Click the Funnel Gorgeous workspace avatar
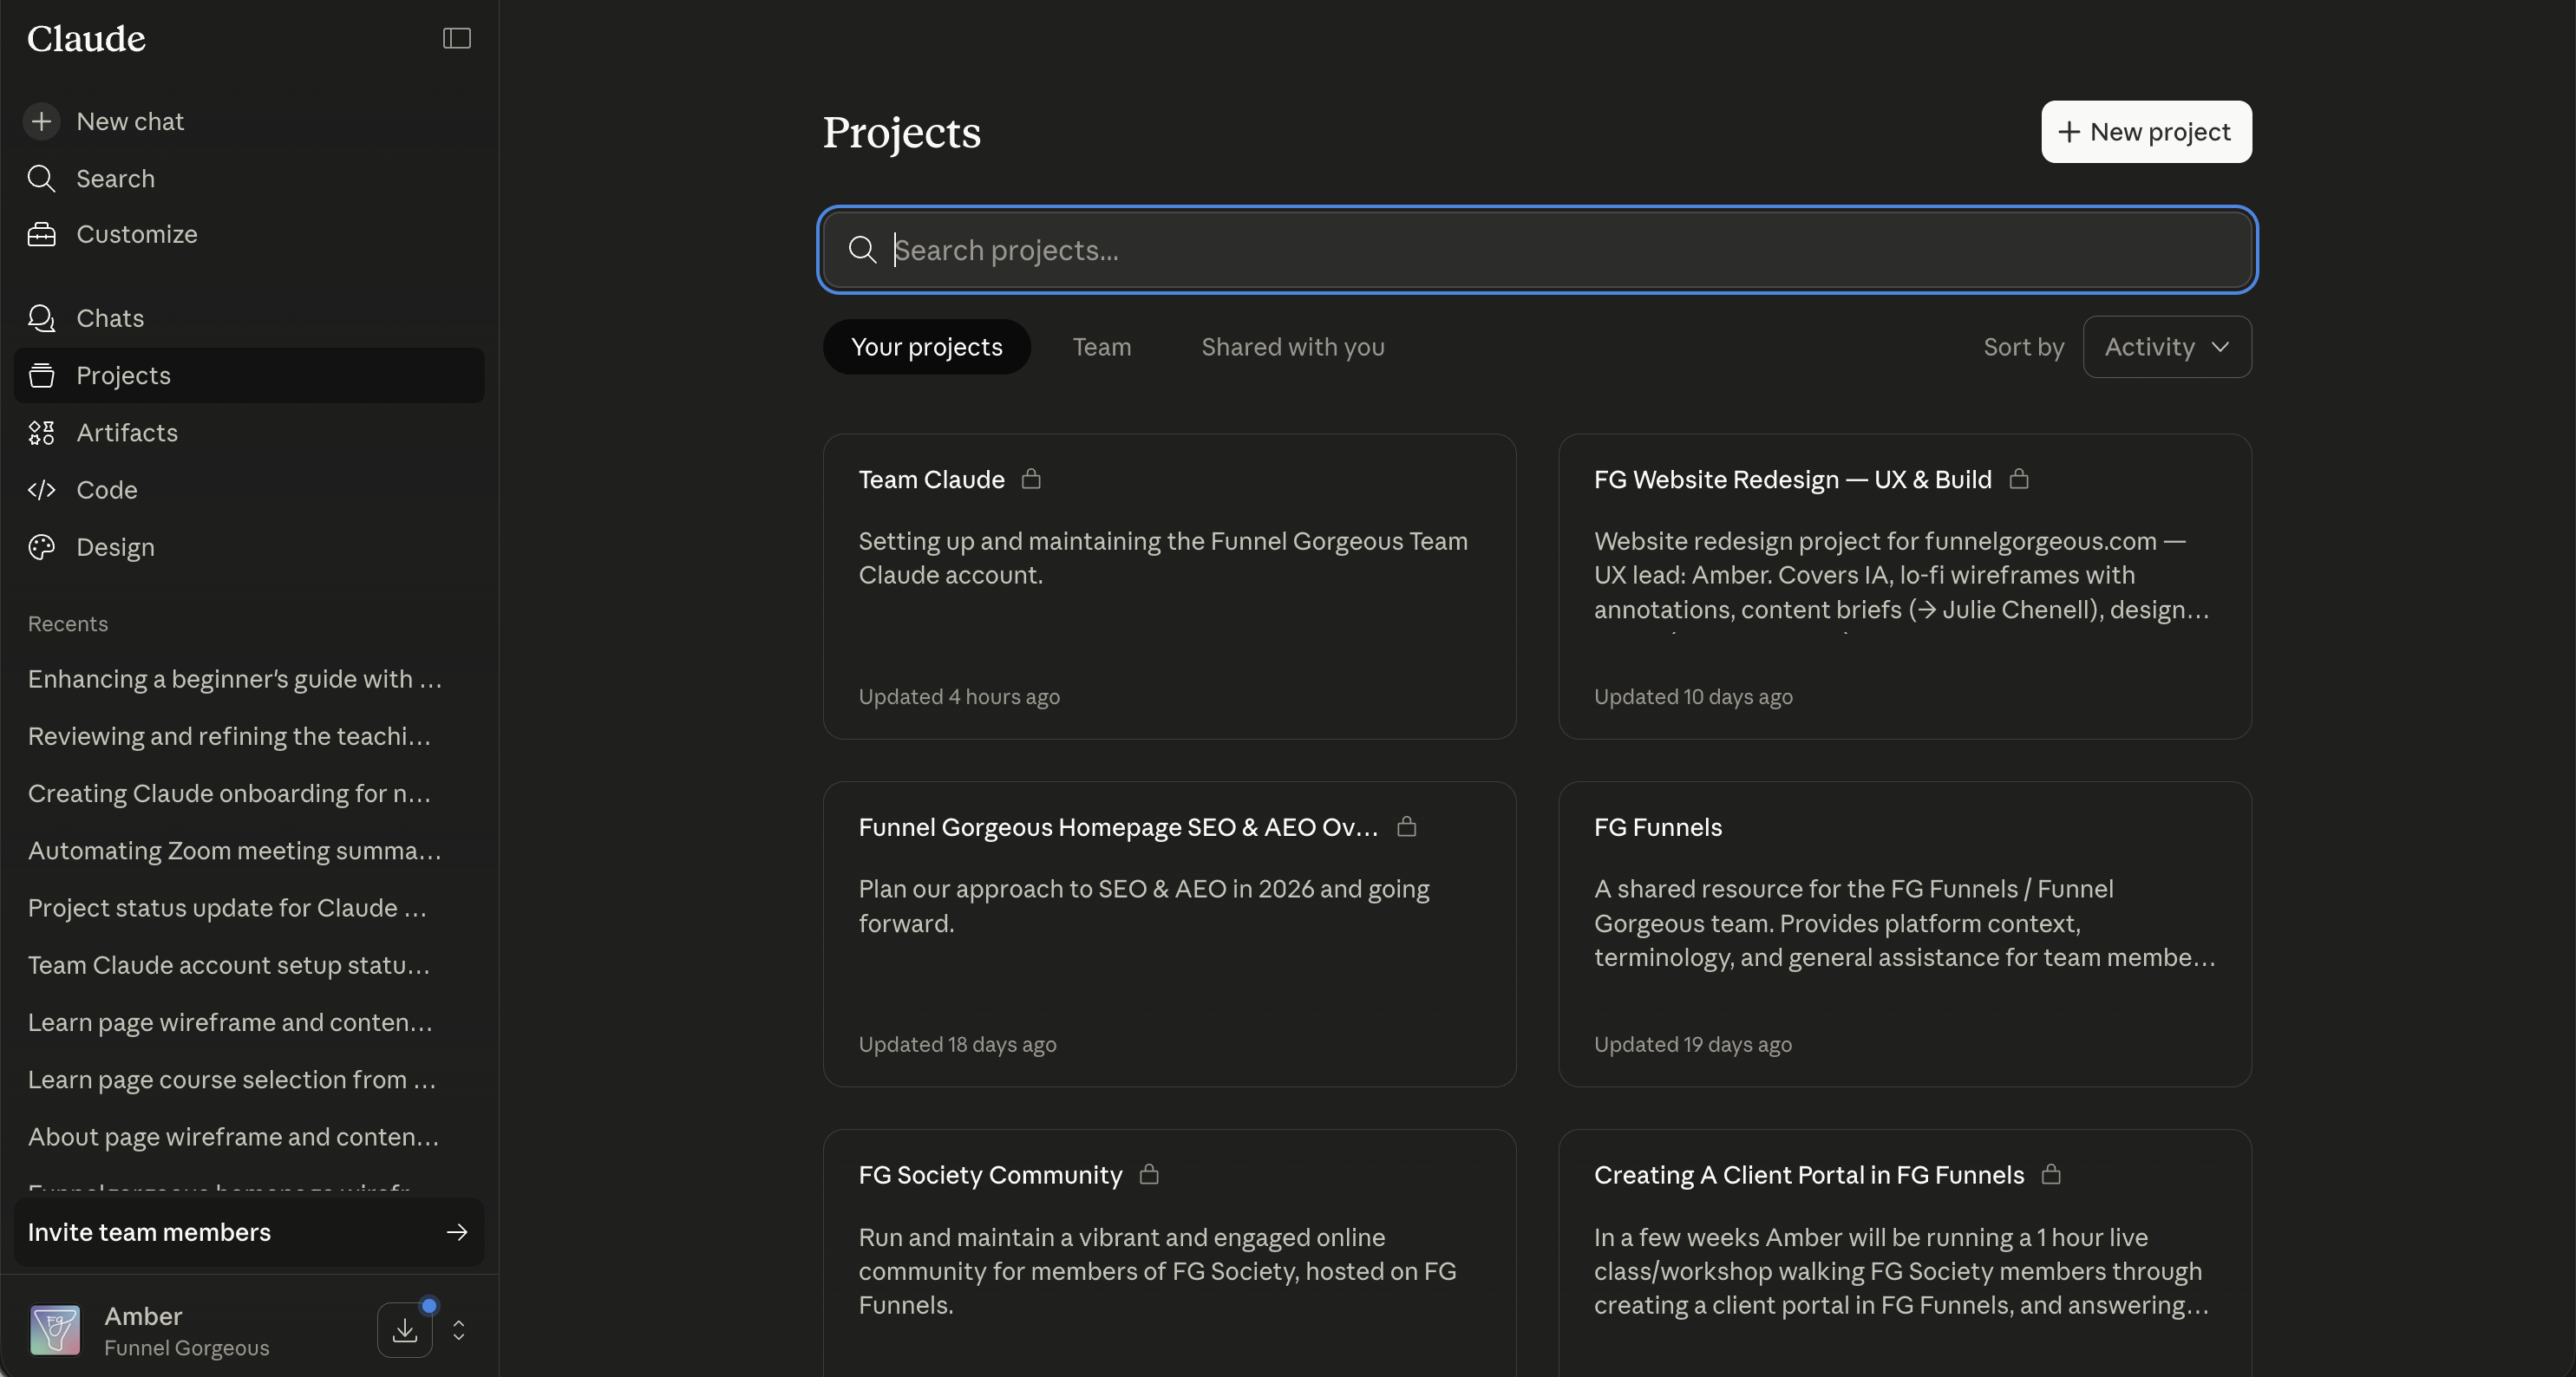2576x1377 pixels. click(55, 1331)
